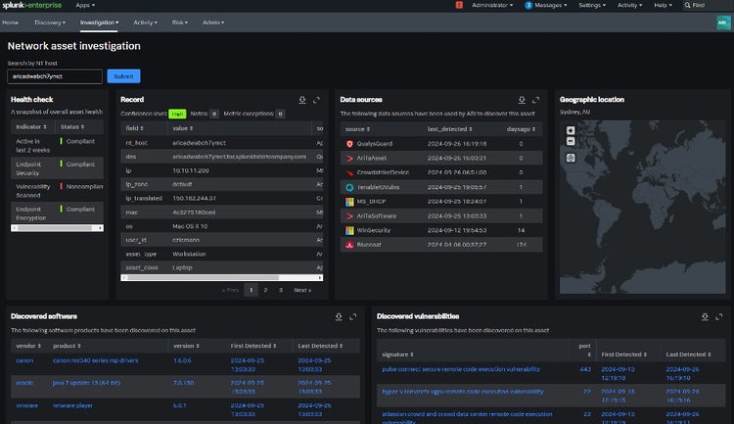
Task: Open Discovered vulnerabilities in fullscreen
Action: [719, 316]
